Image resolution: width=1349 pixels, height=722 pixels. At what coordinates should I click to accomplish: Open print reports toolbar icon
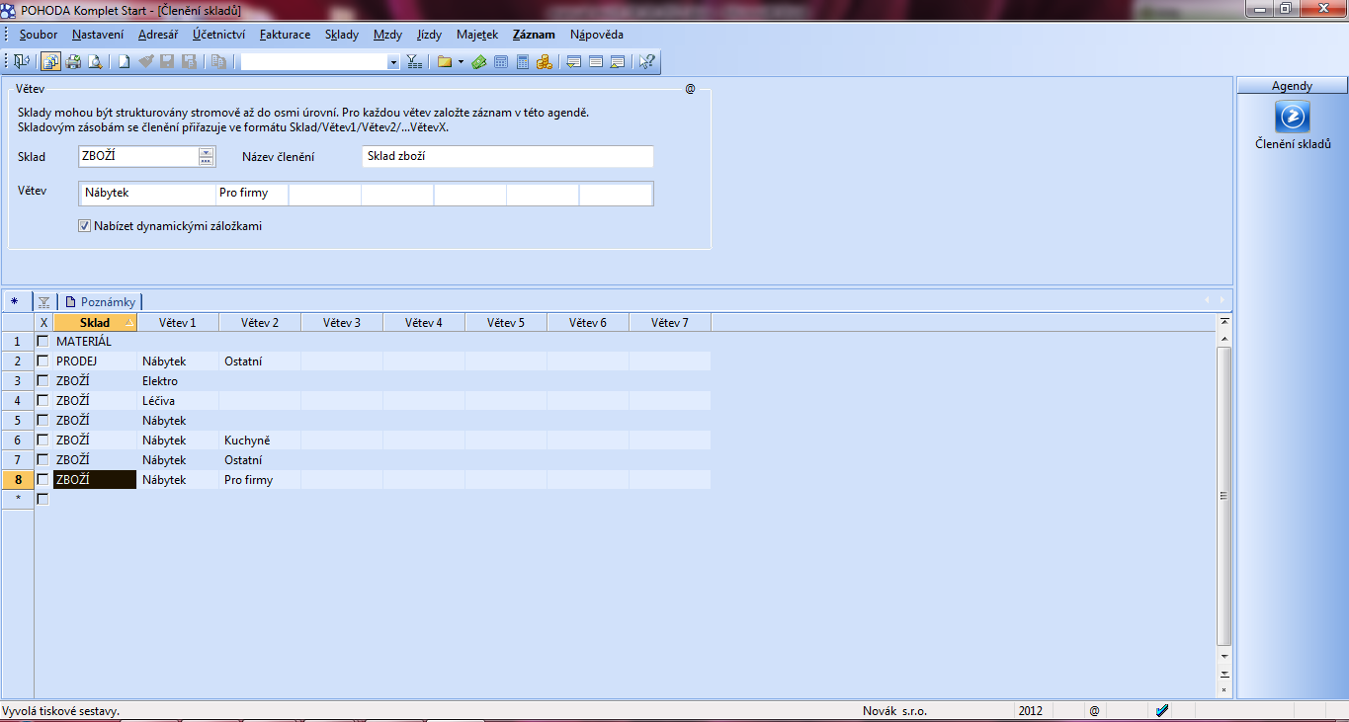(51, 62)
